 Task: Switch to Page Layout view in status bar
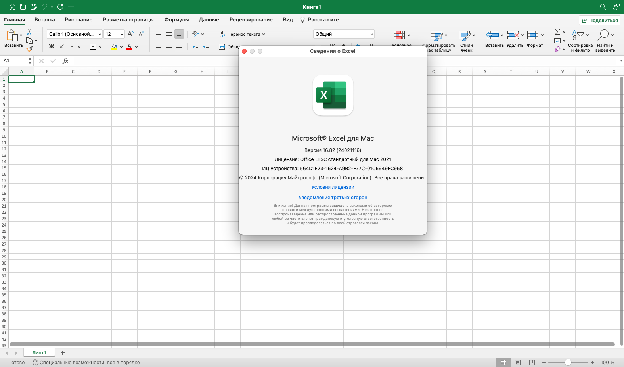tap(518, 362)
